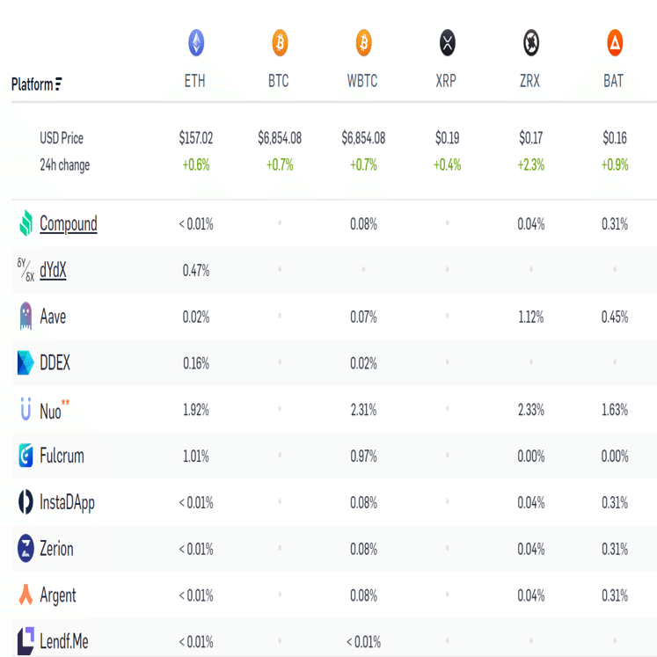This screenshot has height=657, width=657.
Task: Open the dYdX platform link
Action: (x=53, y=271)
